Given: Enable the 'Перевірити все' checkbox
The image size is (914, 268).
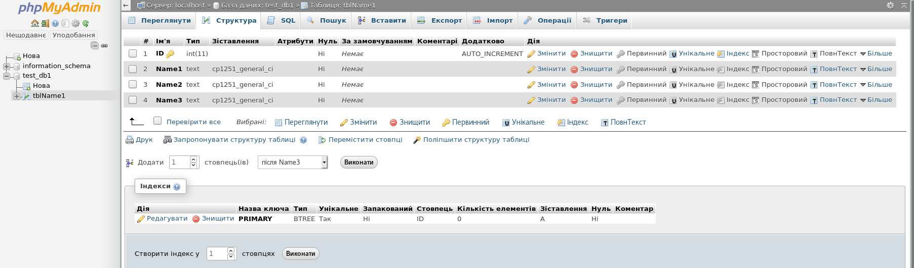Looking at the screenshot, I should [157, 121].
